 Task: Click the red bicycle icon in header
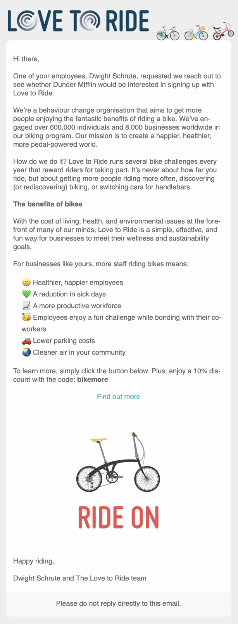pos(223,31)
